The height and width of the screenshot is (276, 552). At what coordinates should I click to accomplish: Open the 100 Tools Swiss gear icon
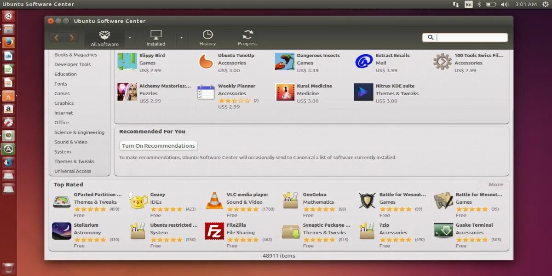442,61
